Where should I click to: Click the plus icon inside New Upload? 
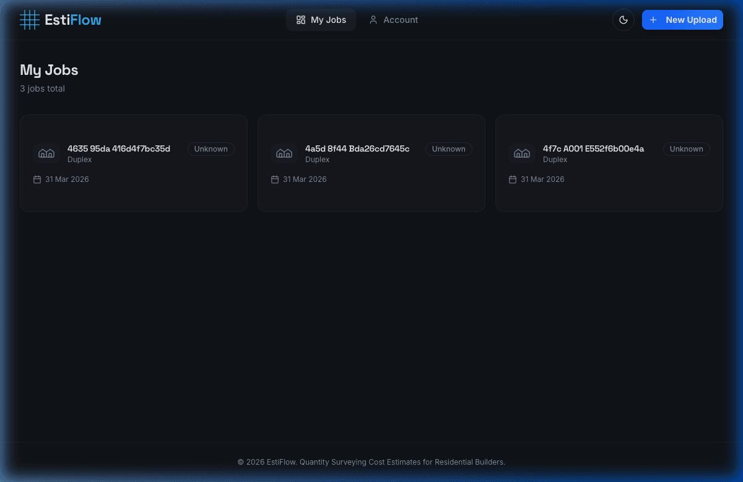(653, 19)
